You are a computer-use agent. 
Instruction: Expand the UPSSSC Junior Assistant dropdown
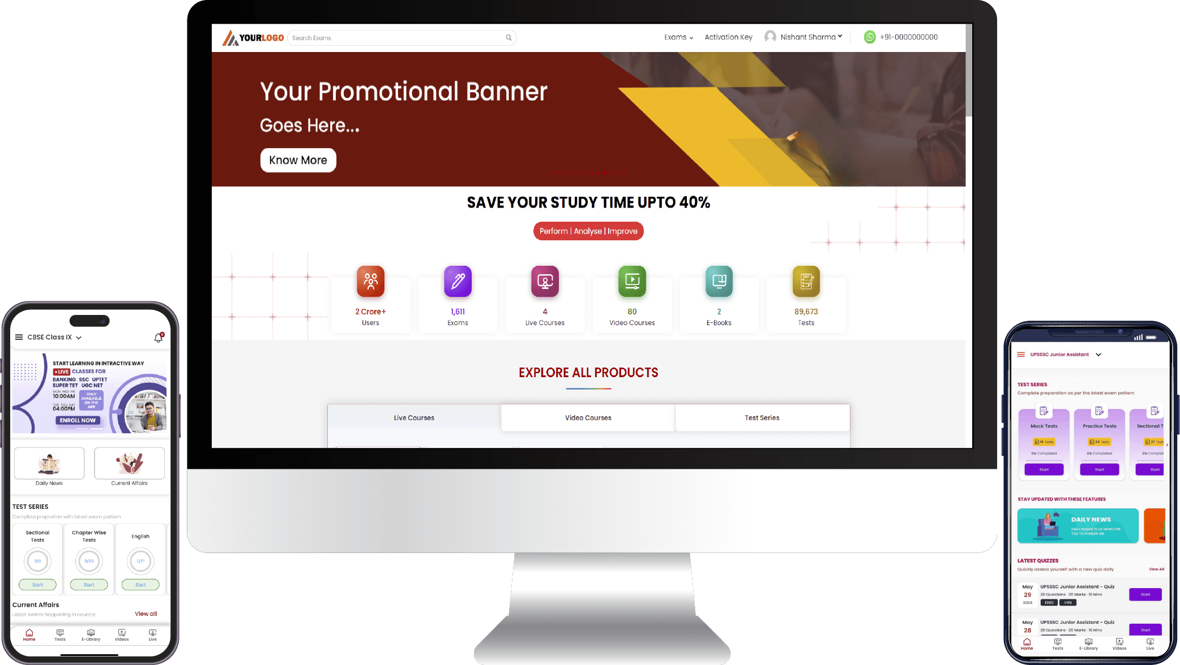tap(1100, 353)
